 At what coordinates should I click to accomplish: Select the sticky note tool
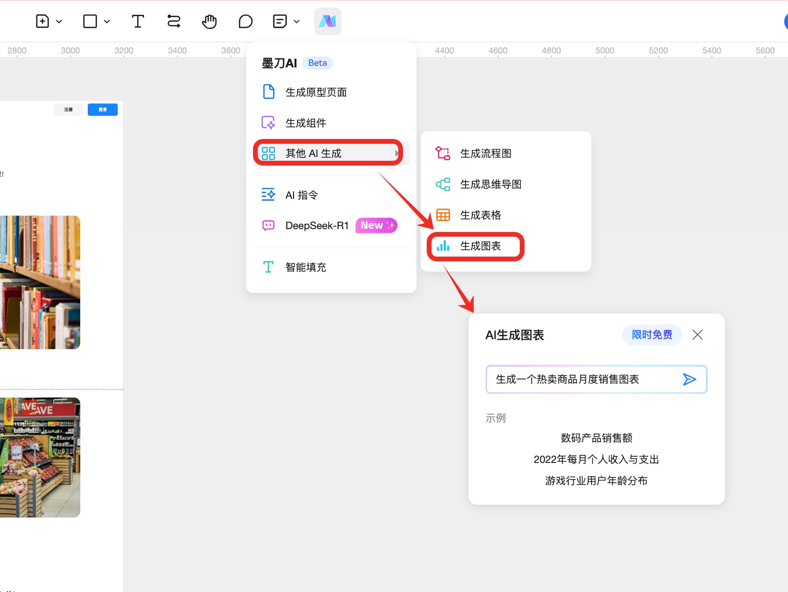click(x=280, y=21)
